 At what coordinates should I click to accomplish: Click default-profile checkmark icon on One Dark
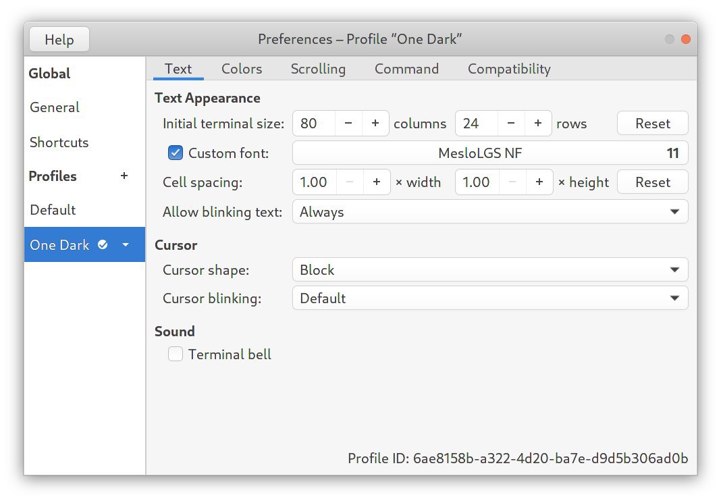[103, 244]
